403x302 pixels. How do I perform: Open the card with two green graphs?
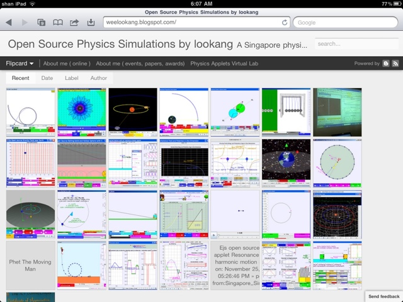tap(184, 215)
